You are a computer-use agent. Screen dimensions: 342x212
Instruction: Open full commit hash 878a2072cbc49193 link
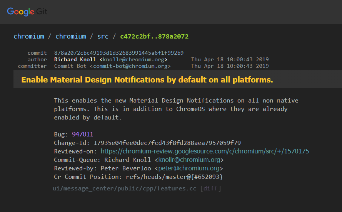click(119, 53)
